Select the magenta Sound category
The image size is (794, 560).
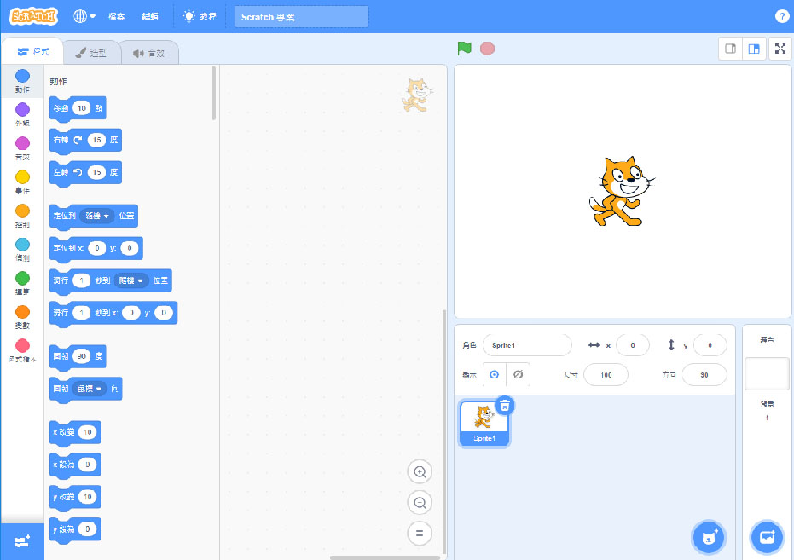pyautogui.click(x=22, y=148)
